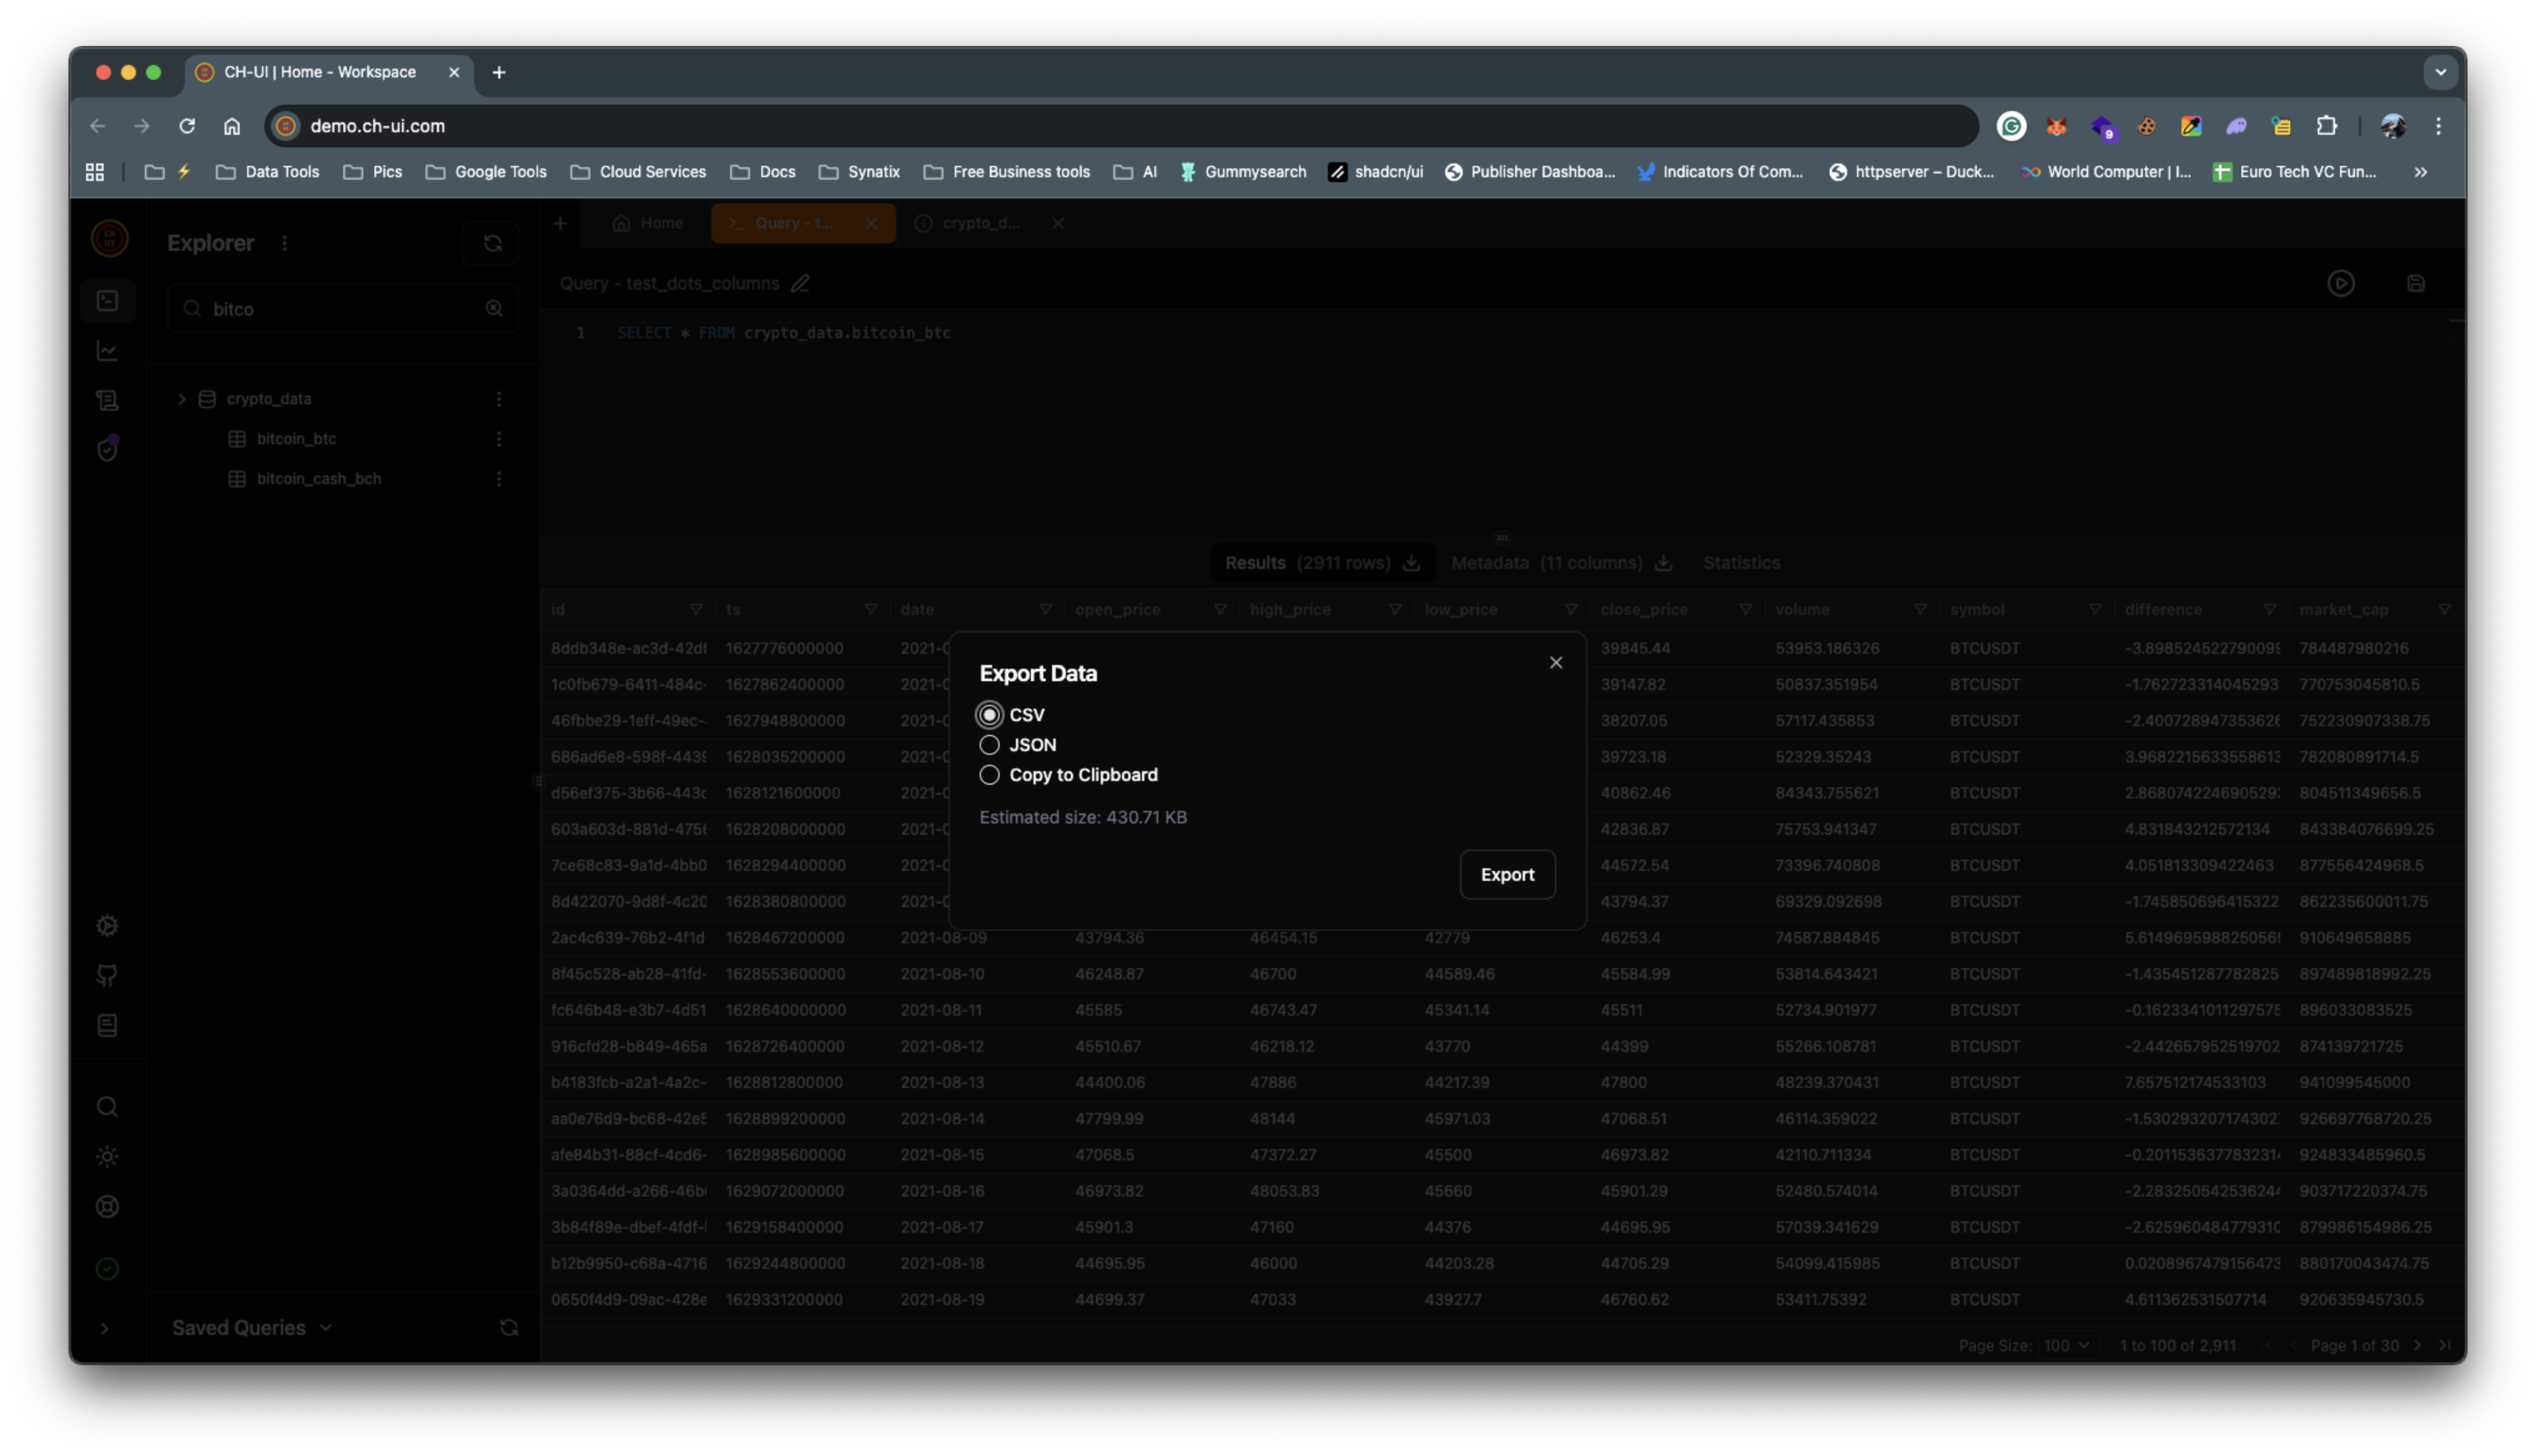The width and height of the screenshot is (2536, 1456).
Task: Open bitcoin_btc table options menu
Action: point(499,439)
